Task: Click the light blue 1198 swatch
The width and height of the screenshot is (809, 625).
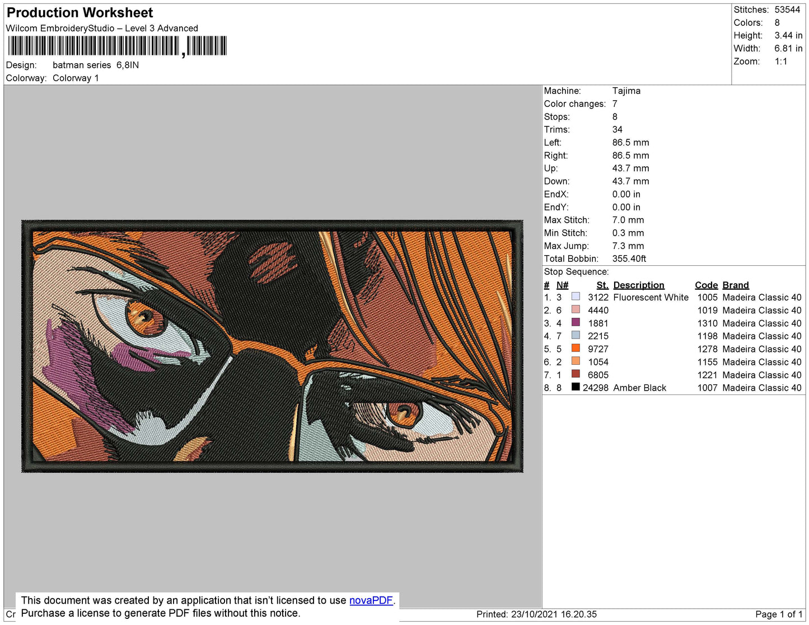Action: 576,335
